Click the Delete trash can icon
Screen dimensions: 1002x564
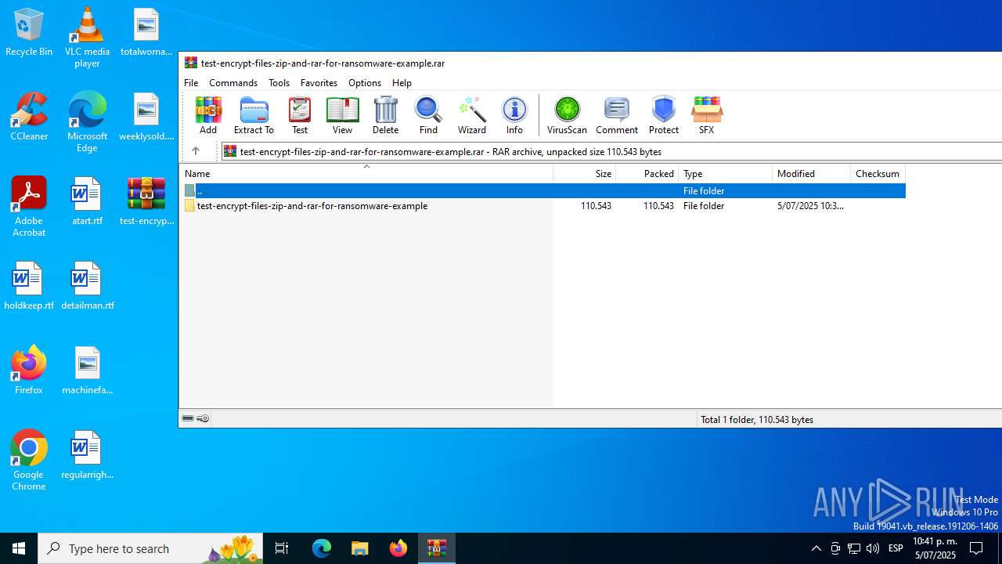coord(385,115)
